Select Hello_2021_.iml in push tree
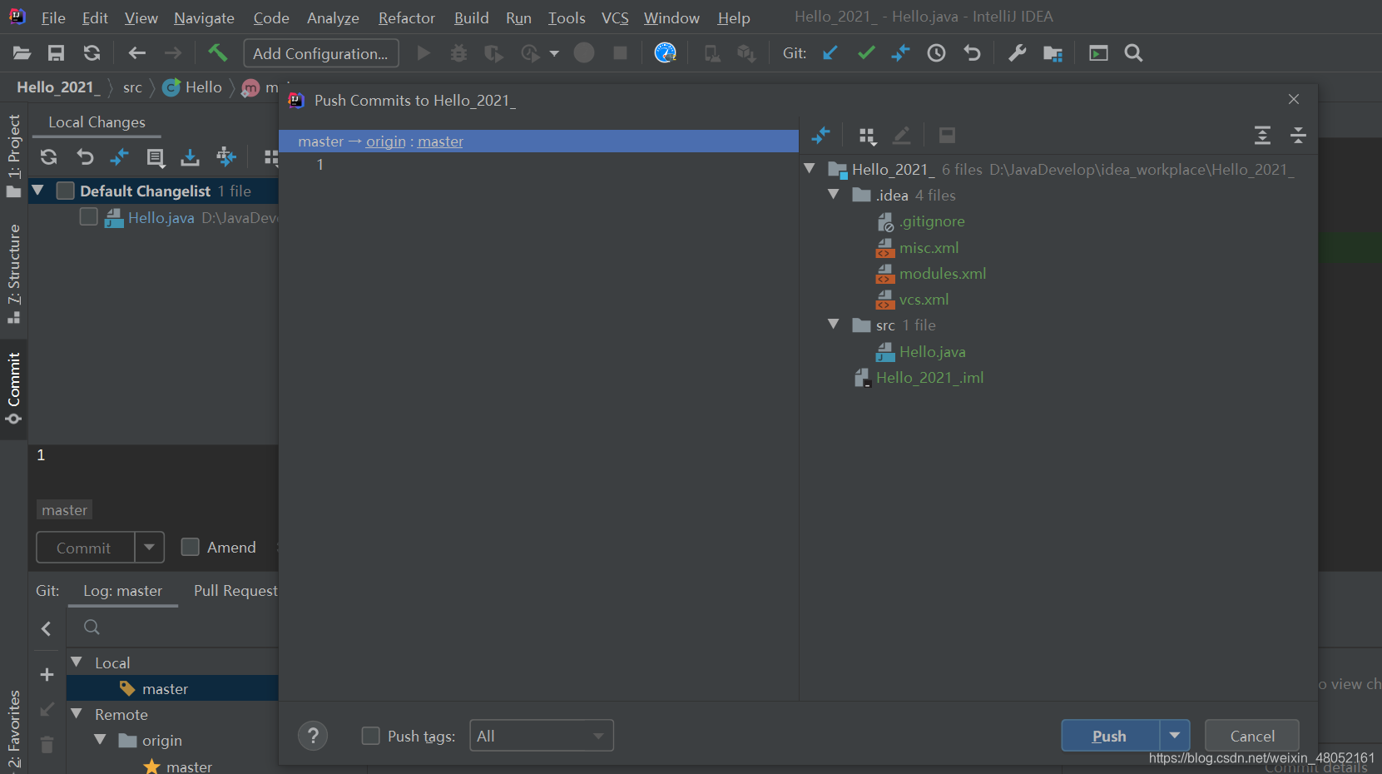The width and height of the screenshot is (1382, 774). coord(929,378)
